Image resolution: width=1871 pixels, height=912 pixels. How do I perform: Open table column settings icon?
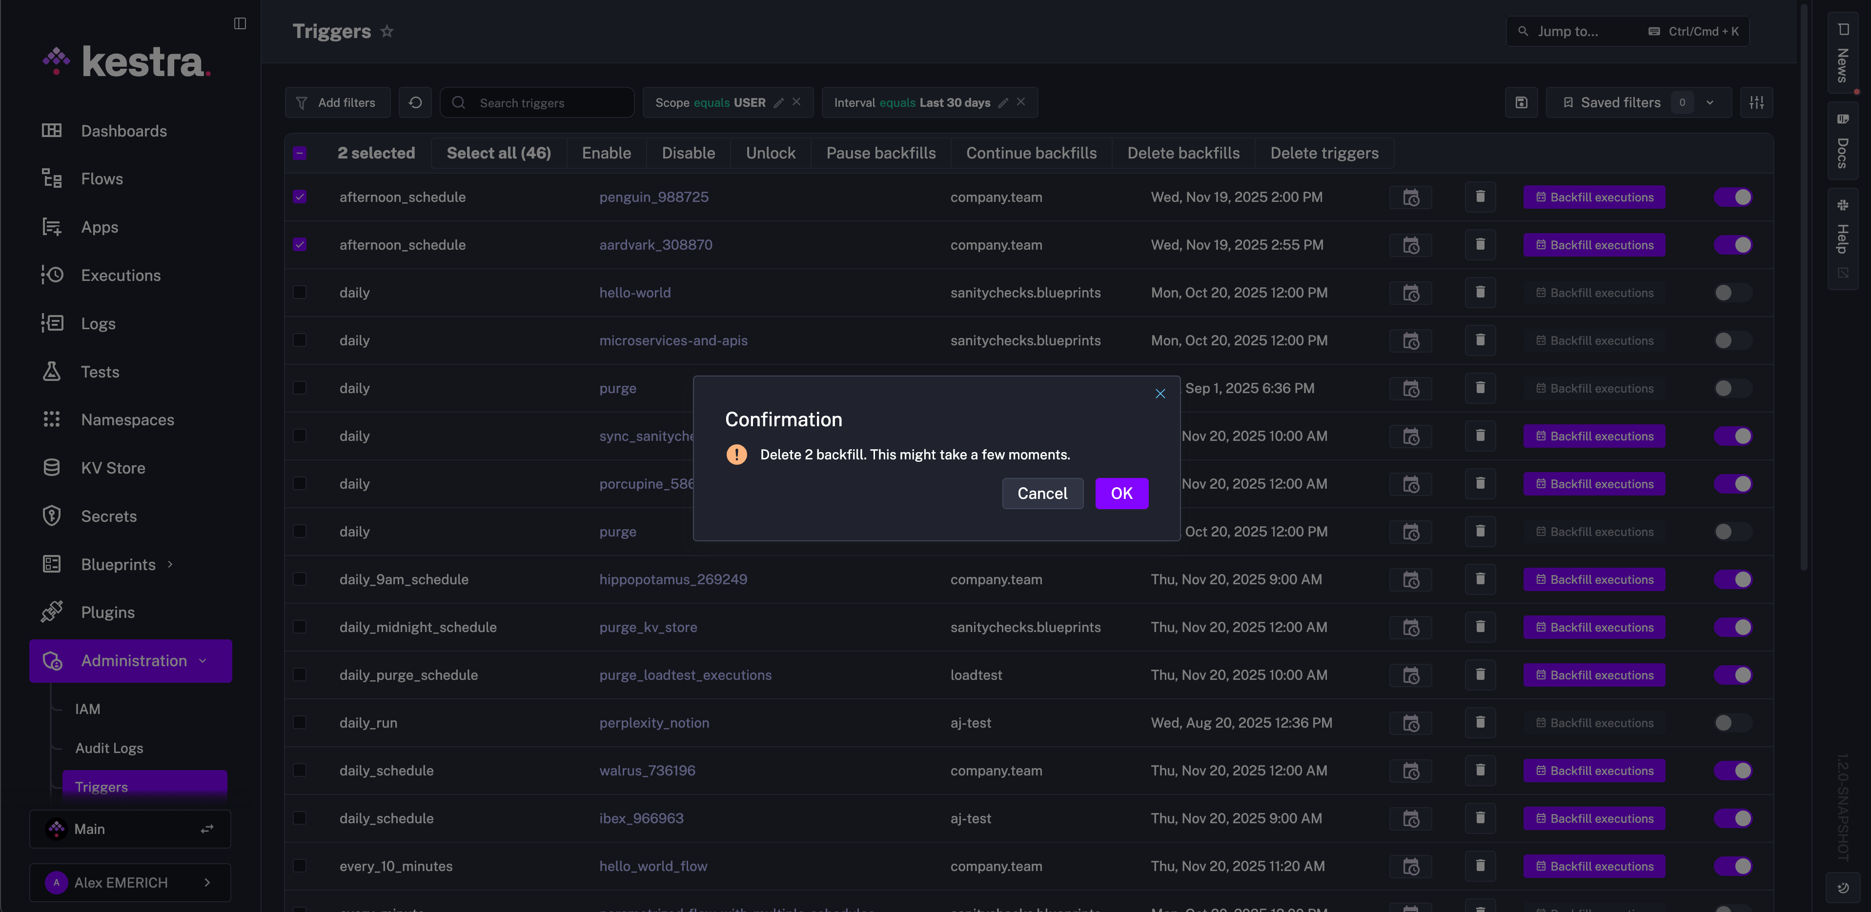click(x=1756, y=102)
